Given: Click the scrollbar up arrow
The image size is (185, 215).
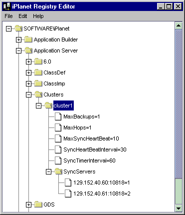Looking at the screenshot, I should point(179,25).
